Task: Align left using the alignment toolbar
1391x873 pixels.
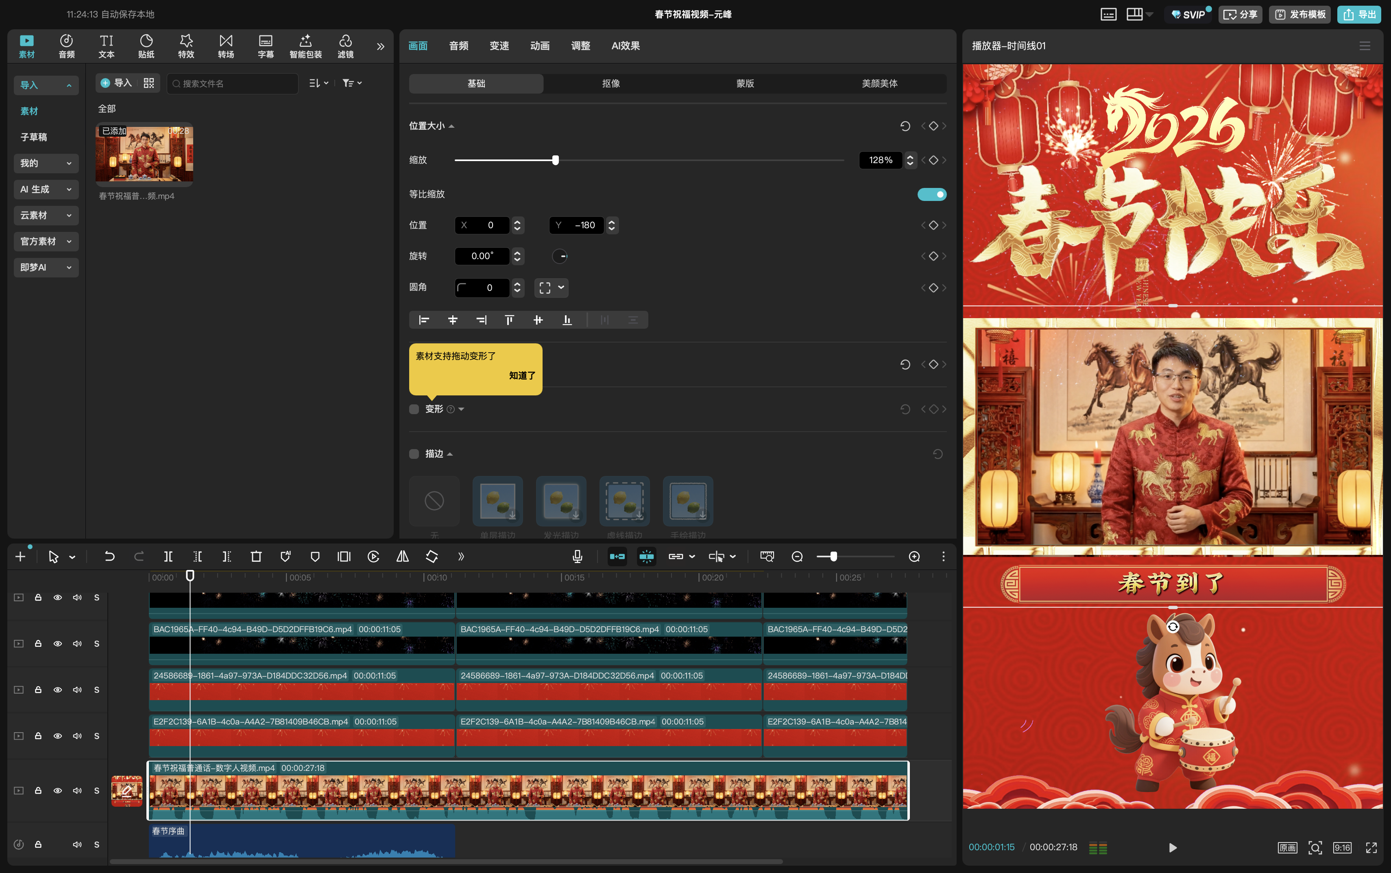Action: pyautogui.click(x=424, y=320)
